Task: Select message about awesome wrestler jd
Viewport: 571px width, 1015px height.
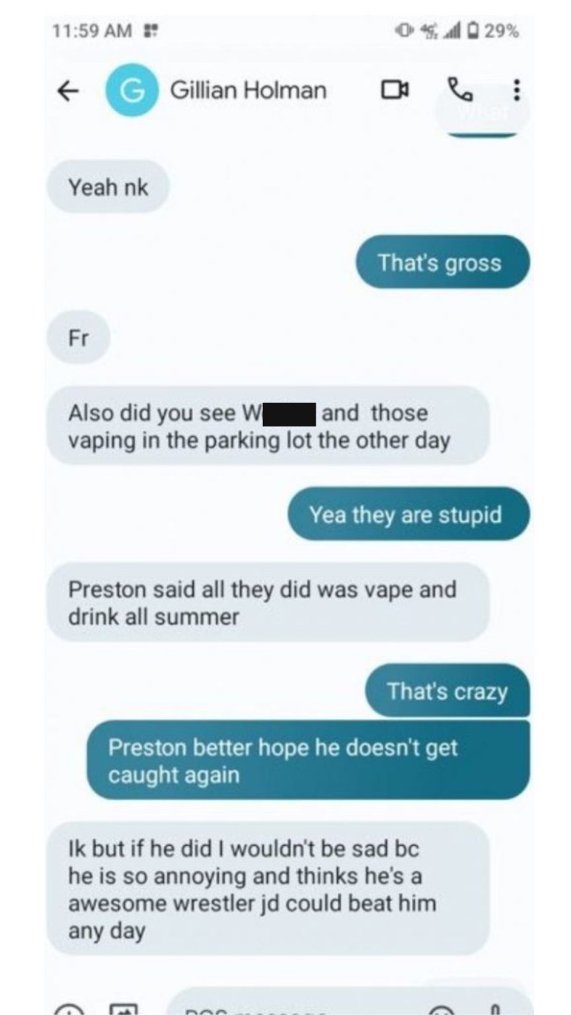Action: [x=268, y=889]
